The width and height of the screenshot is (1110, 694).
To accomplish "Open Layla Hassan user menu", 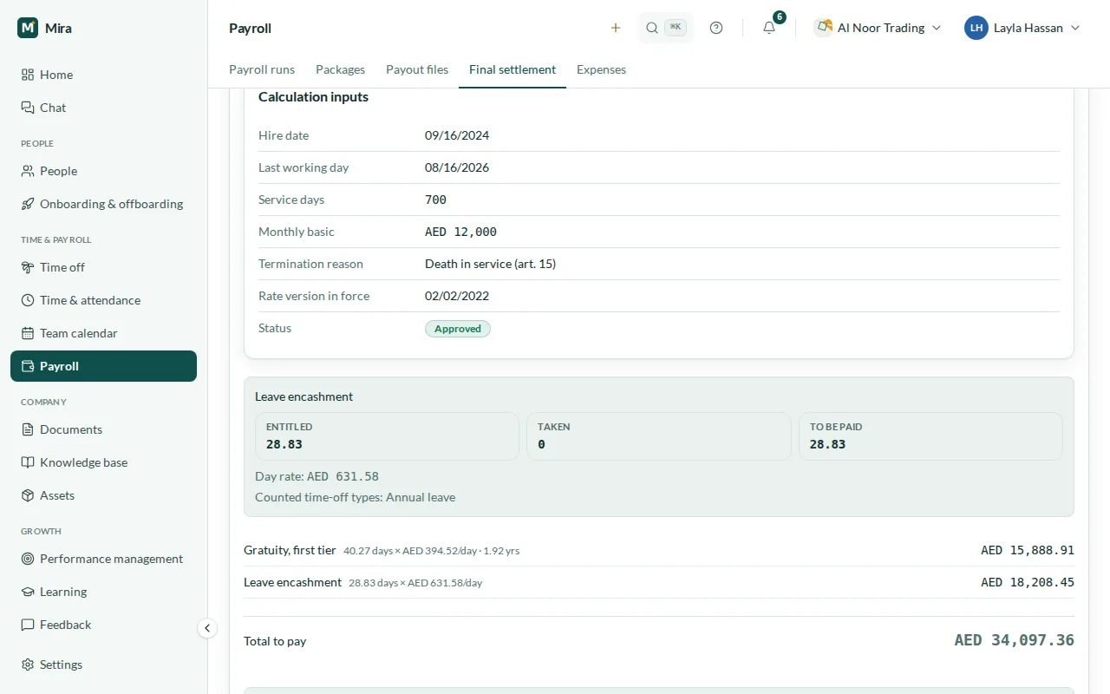I will (1022, 28).
